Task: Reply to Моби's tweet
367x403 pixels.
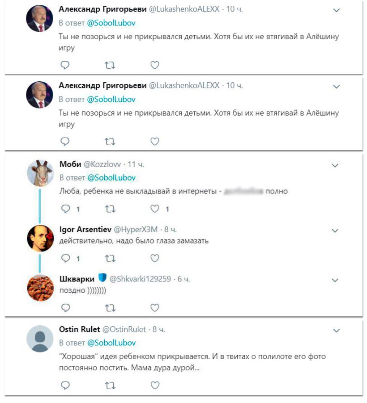Action: 65,209
